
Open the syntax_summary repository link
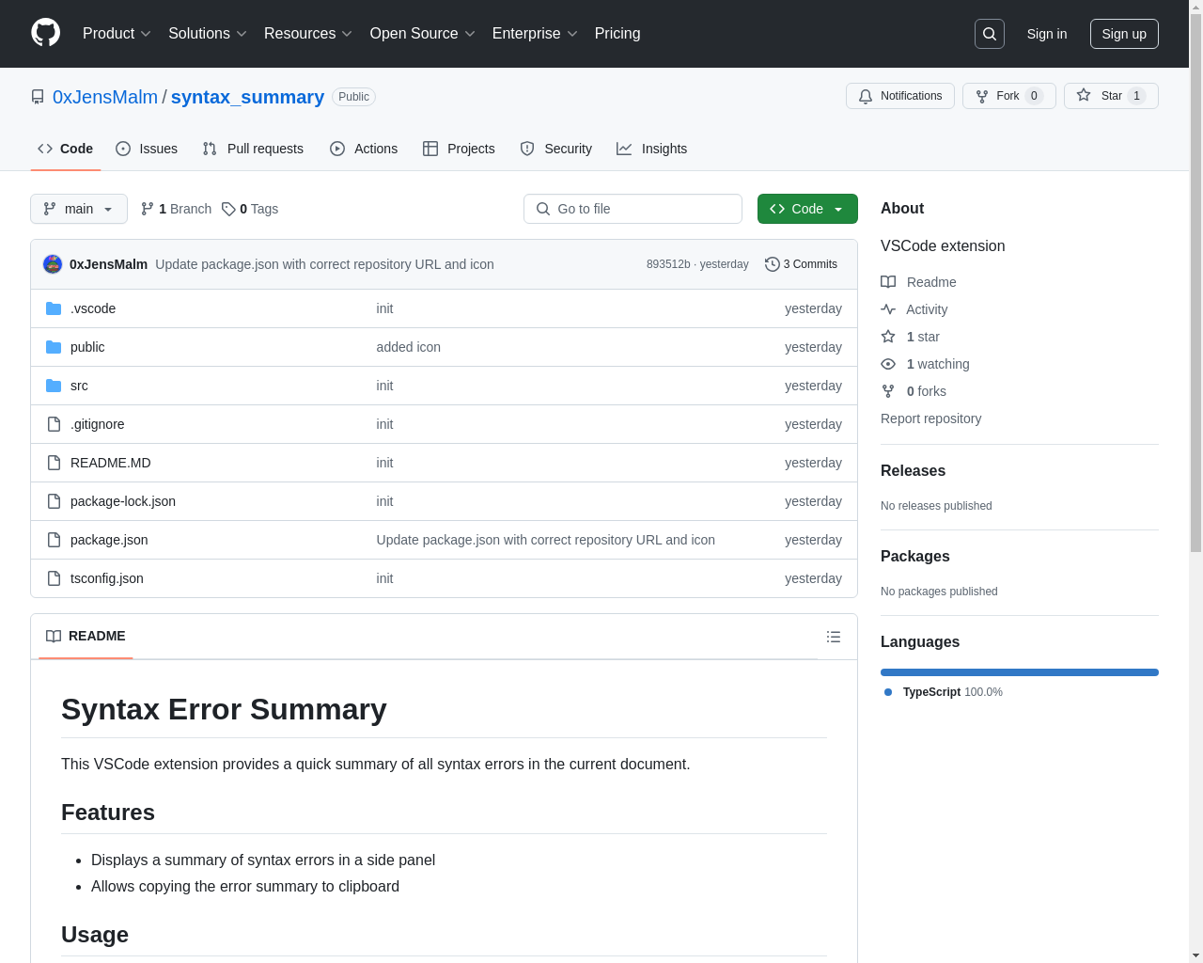[247, 97]
